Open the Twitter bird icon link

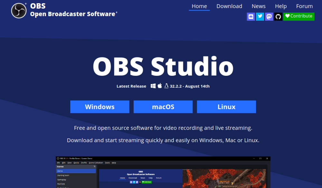coord(260,16)
